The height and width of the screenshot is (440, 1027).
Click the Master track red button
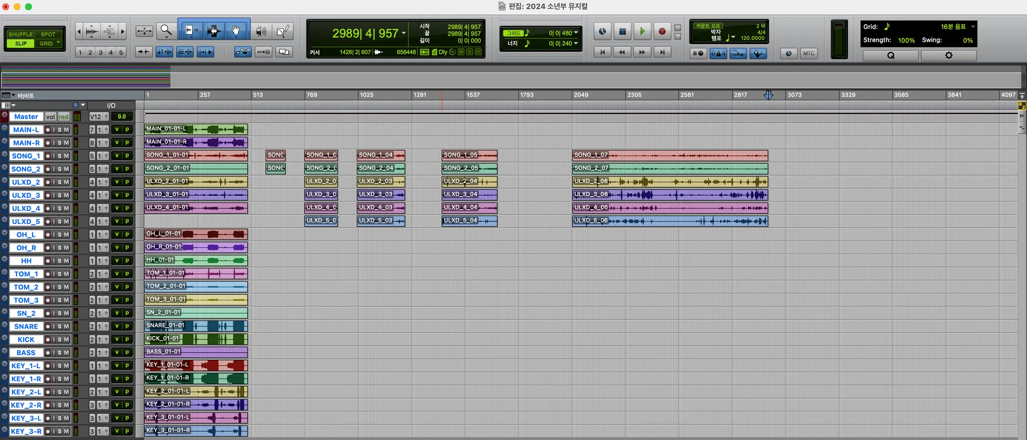(x=64, y=116)
